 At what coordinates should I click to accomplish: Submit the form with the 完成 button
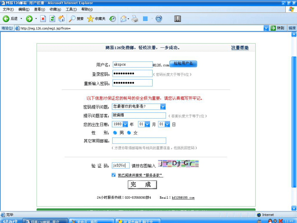point(142,185)
